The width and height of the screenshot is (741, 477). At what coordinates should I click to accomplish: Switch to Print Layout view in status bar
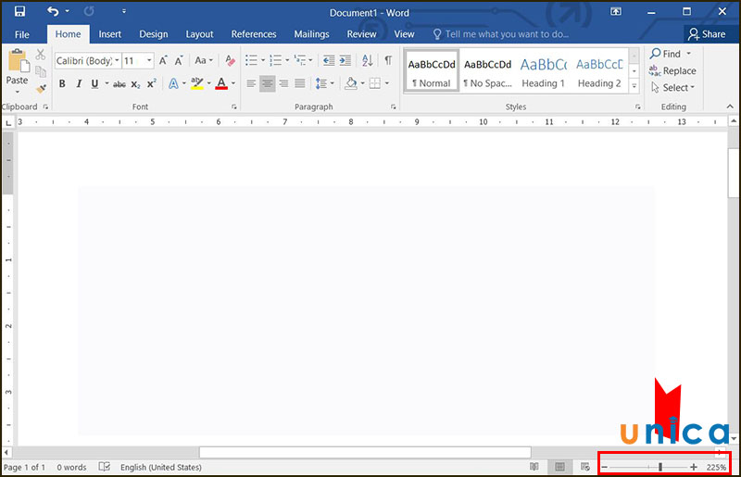coord(559,467)
